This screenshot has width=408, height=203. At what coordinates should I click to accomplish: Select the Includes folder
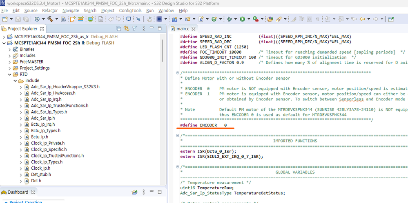[x=27, y=55]
